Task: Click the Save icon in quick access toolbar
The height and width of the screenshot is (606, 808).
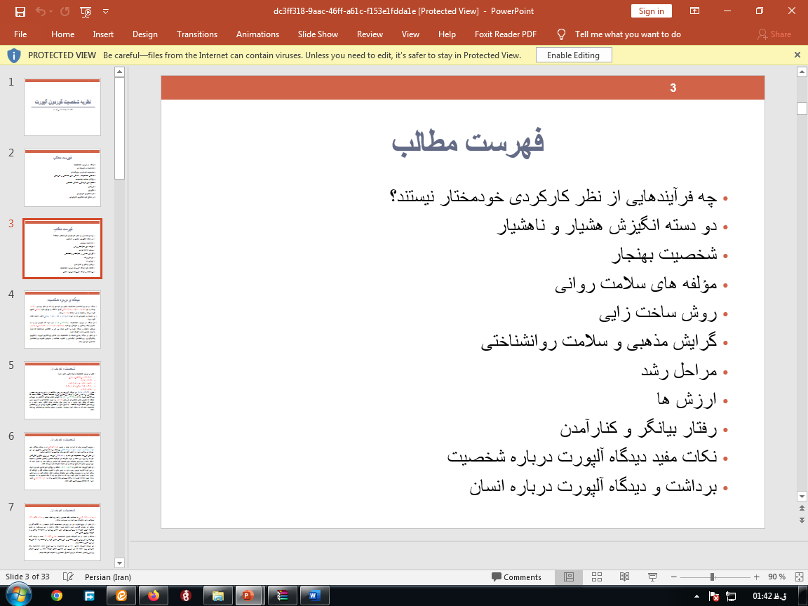Action: [x=20, y=11]
